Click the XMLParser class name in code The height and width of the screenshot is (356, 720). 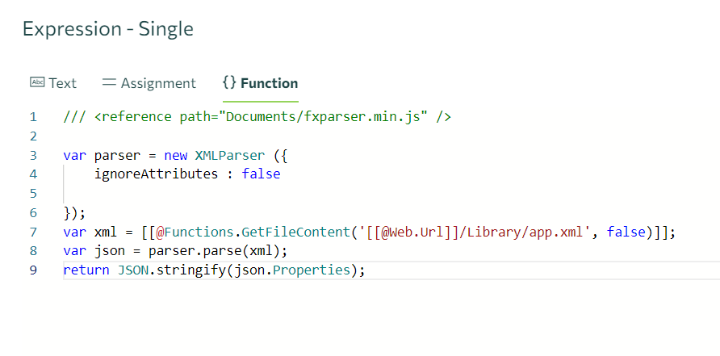pos(229,155)
